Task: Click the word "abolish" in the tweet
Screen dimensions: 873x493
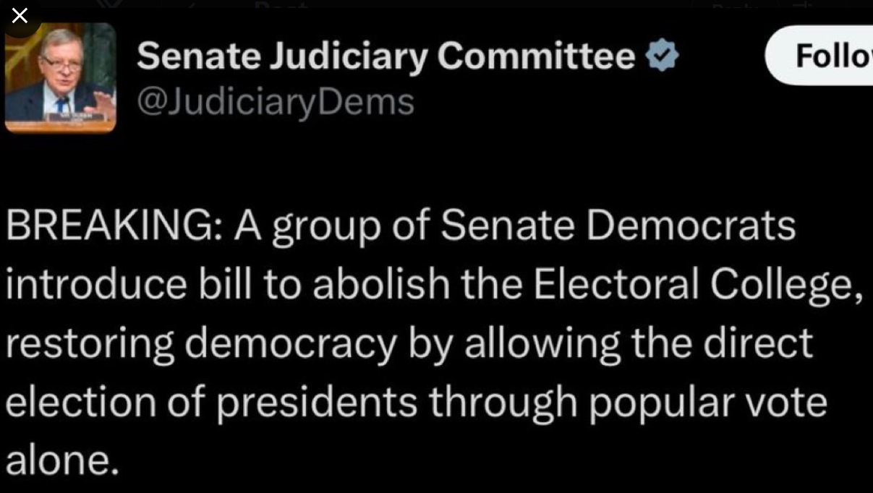Action: [x=381, y=285]
